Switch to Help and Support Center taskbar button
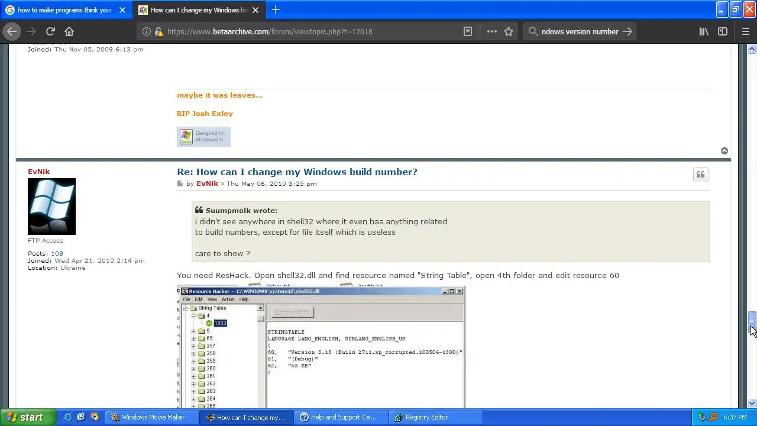The image size is (757, 426). tap(342, 417)
